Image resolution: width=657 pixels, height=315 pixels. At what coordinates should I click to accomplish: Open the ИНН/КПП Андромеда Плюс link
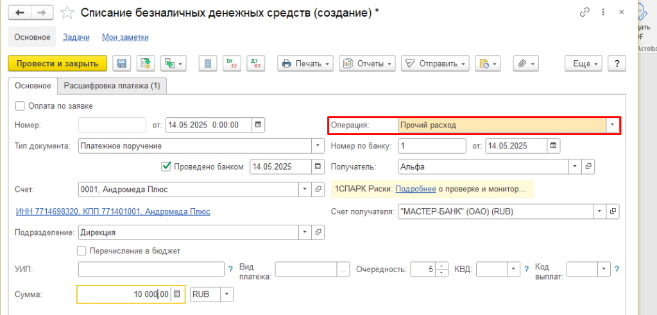click(x=112, y=211)
